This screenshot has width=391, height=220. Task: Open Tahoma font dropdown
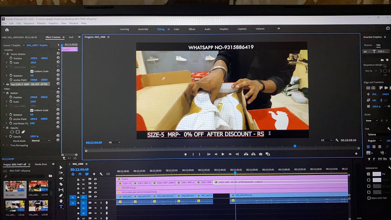click(378, 134)
